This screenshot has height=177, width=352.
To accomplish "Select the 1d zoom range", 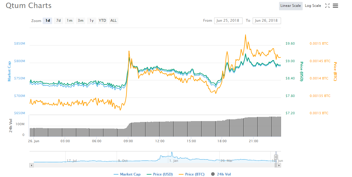I will coord(48,21).
